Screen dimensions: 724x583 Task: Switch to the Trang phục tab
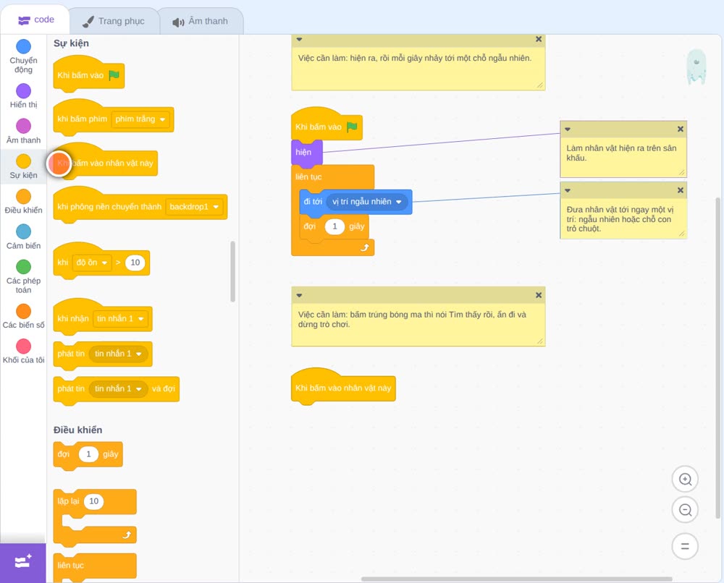tap(114, 21)
